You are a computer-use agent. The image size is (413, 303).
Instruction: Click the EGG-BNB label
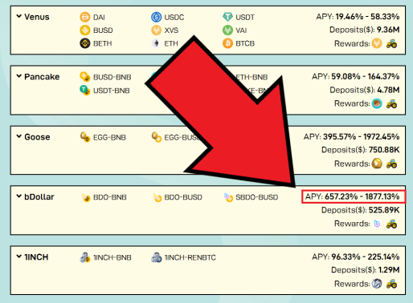[109, 138]
